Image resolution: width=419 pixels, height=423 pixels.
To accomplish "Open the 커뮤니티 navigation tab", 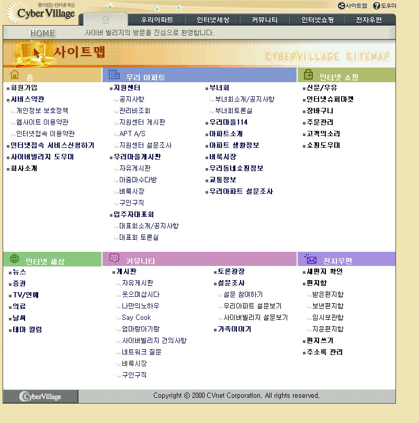I will click(265, 20).
